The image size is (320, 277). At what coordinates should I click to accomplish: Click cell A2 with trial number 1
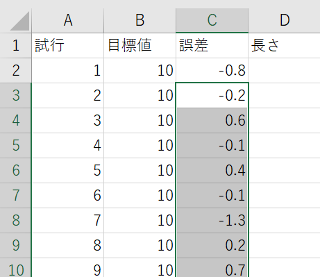pyautogui.click(x=68, y=70)
